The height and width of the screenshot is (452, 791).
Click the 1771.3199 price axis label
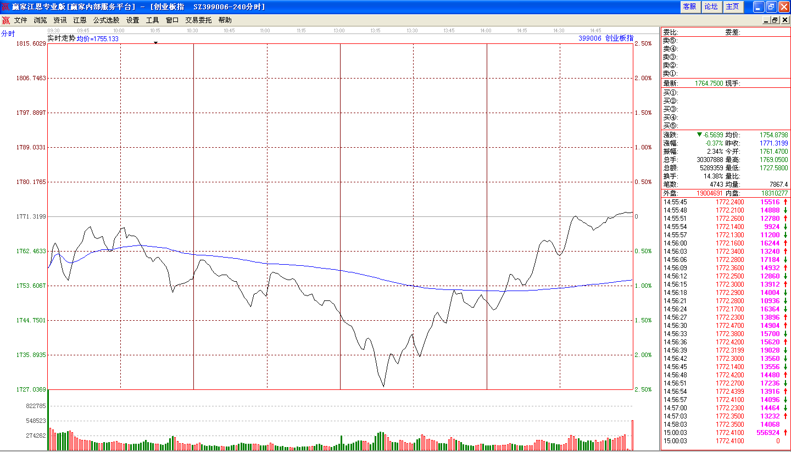coord(31,216)
